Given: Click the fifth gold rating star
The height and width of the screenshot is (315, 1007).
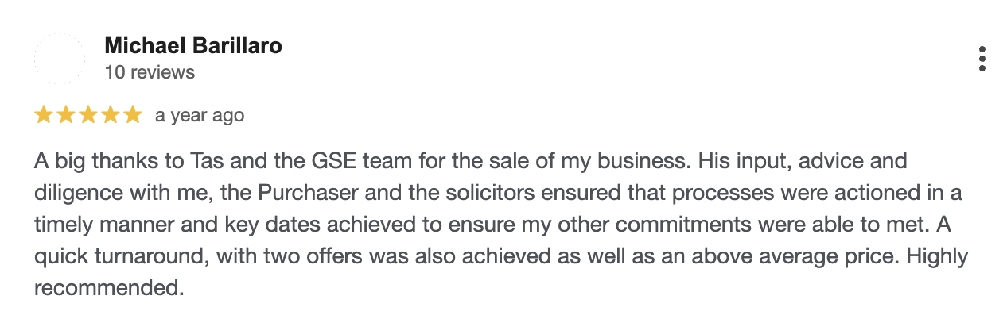Looking at the screenshot, I should [x=132, y=115].
